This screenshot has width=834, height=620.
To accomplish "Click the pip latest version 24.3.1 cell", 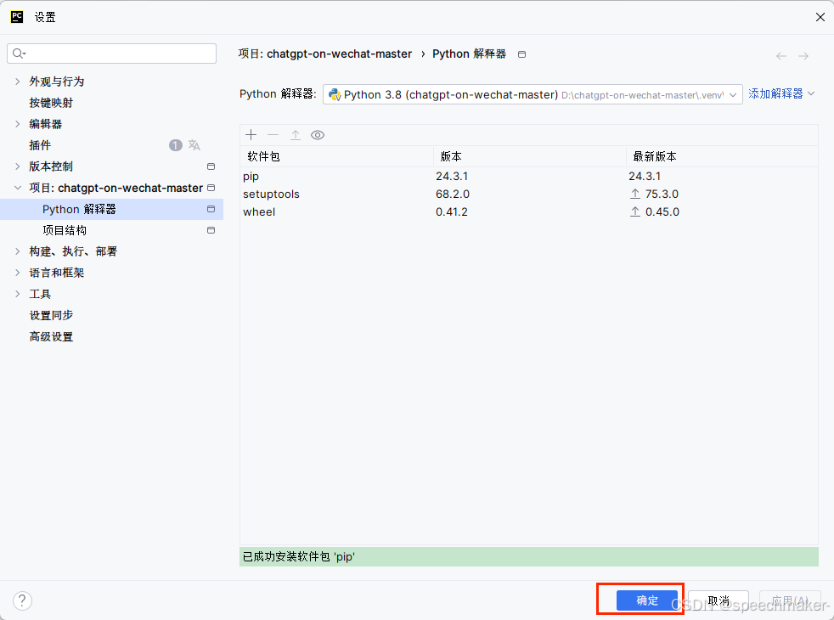I will click(645, 176).
